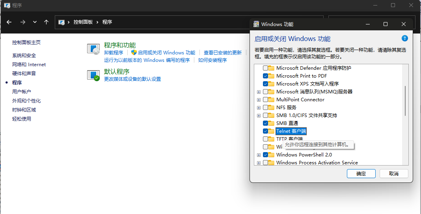Click 更改媒体或设备的默认设置 link

click(132, 79)
